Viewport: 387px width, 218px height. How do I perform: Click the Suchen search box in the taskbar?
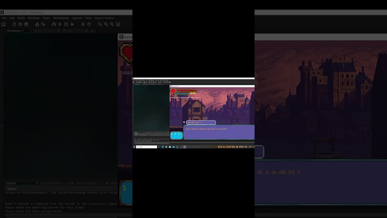point(147,147)
